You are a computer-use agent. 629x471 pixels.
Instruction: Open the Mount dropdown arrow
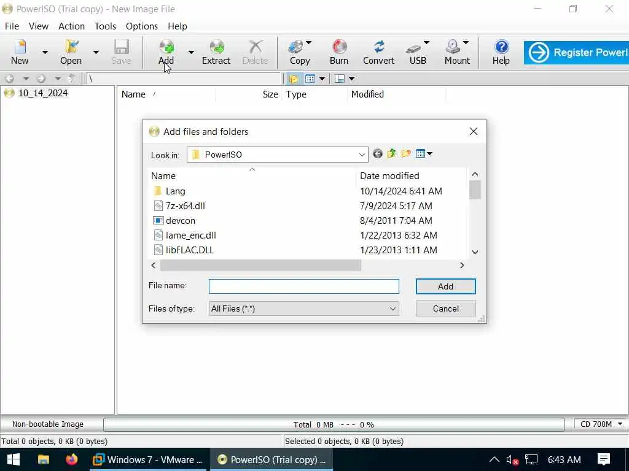[x=466, y=42]
